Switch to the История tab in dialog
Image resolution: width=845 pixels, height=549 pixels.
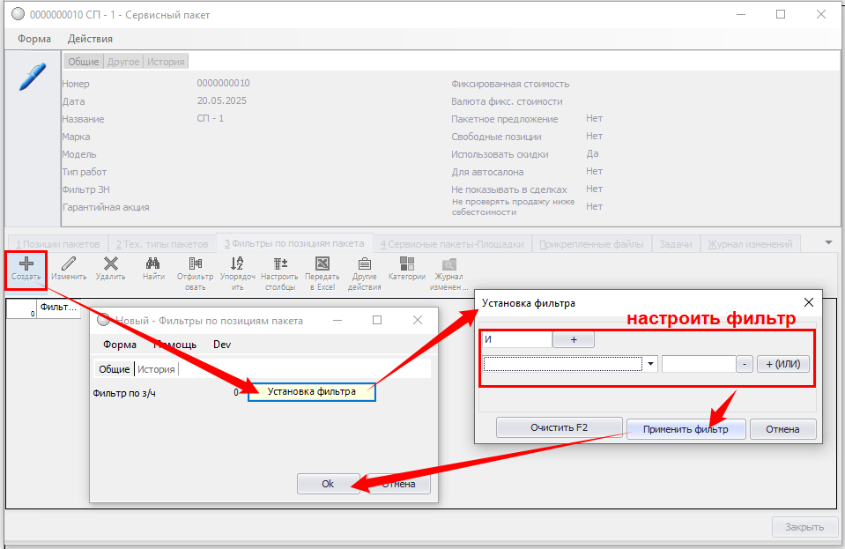156,369
